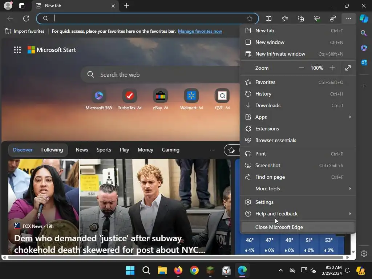
Task: Open the sidebar settings gear icon
Action: click(x=364, y=253)
